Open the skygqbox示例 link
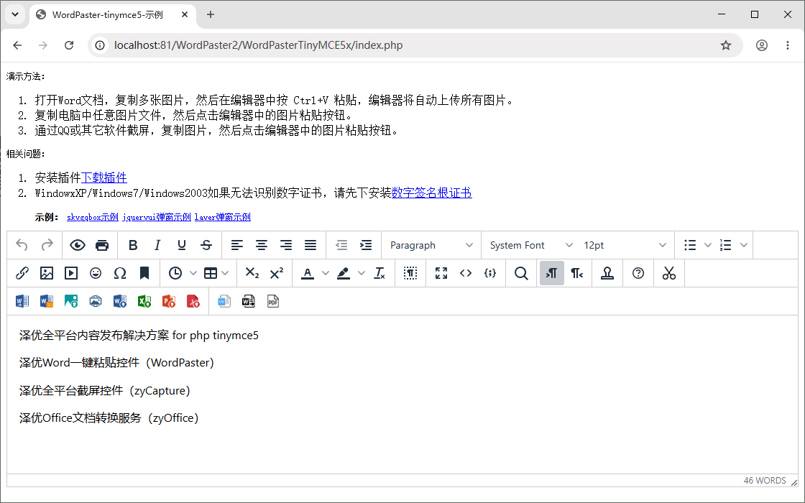 pos(93,217)
